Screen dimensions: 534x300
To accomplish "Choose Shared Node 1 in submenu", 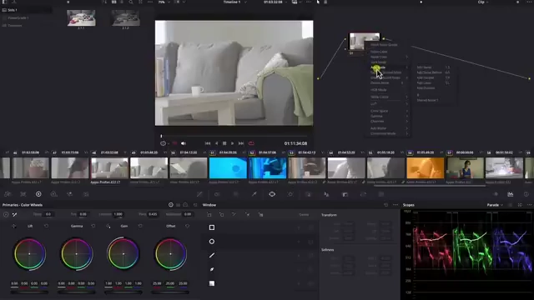I will (428, 100).
